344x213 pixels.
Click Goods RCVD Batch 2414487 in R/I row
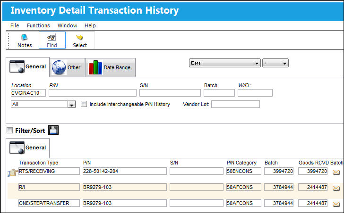(313, 187)
